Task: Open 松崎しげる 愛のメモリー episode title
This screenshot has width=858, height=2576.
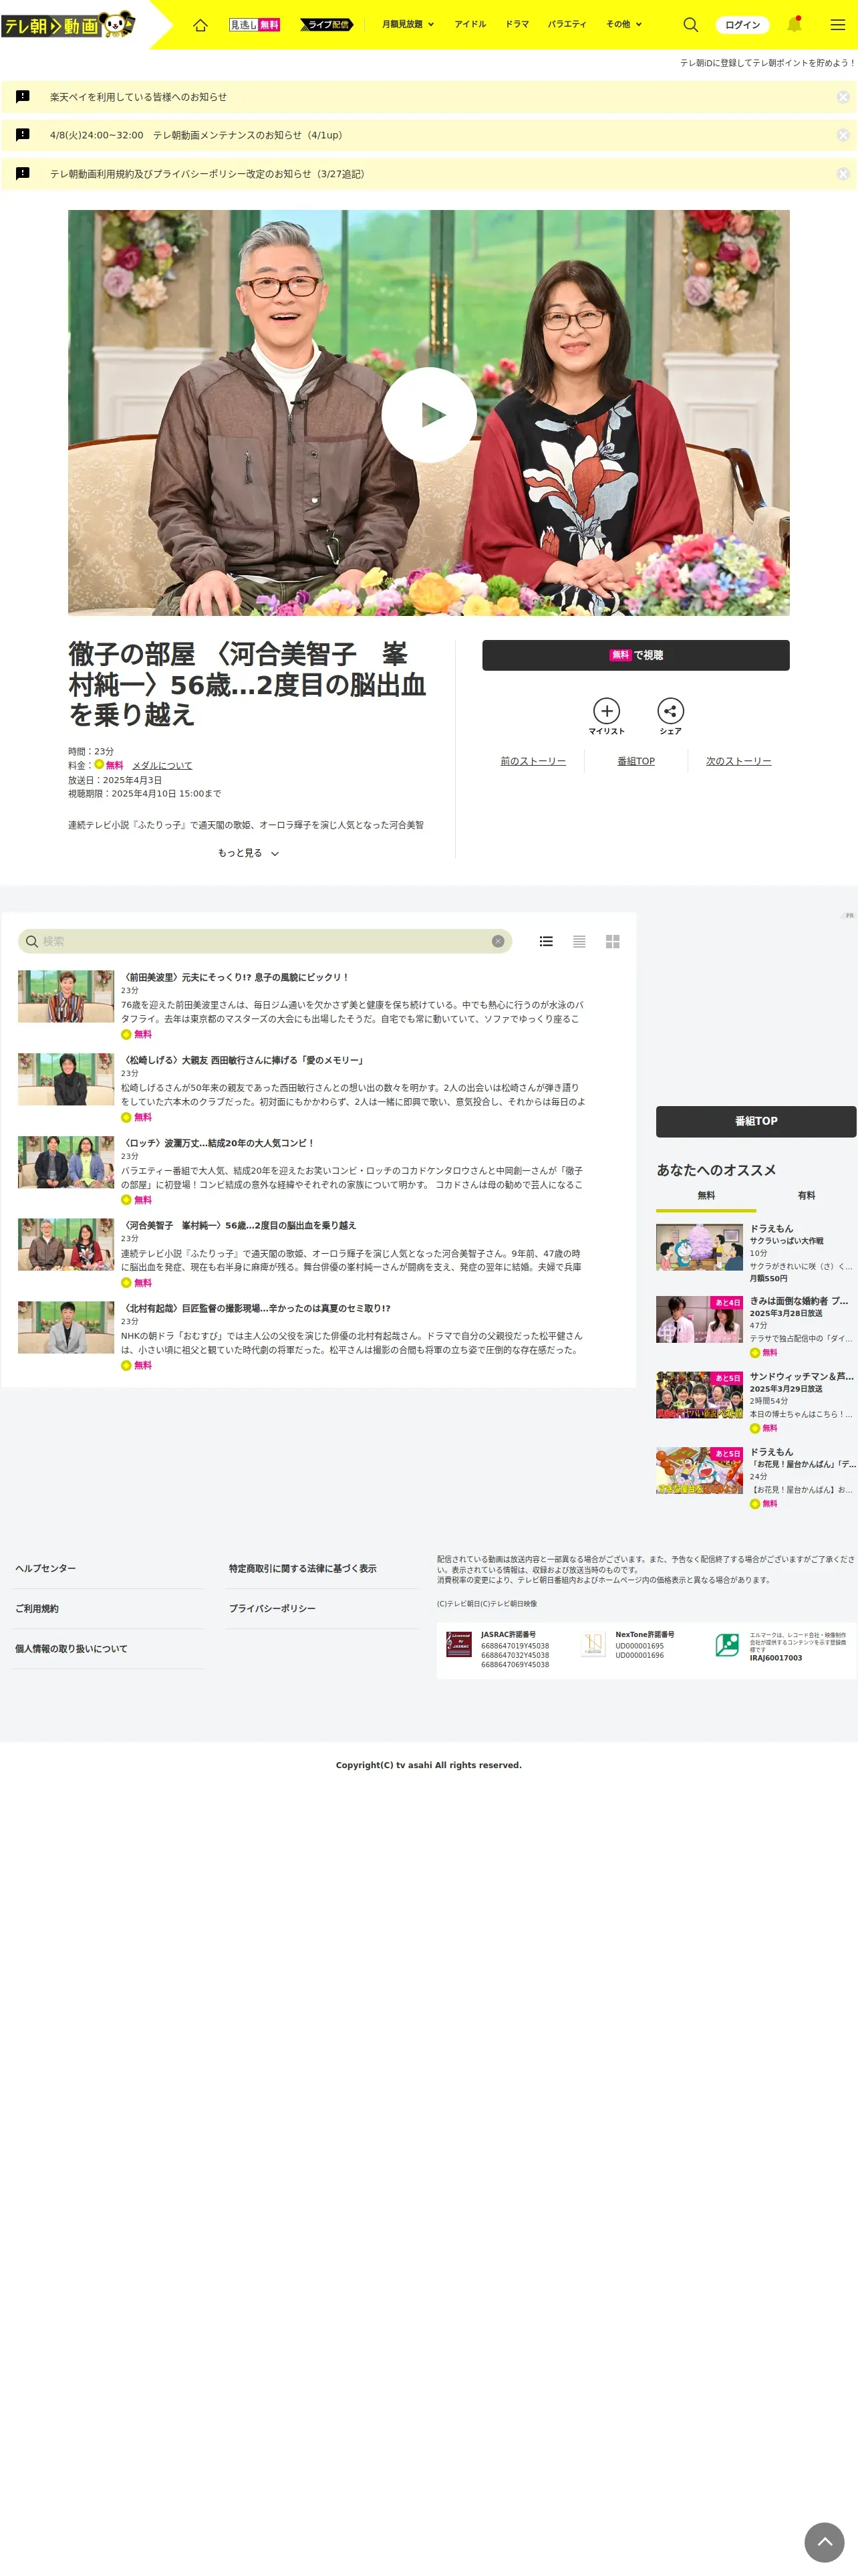Action: (x=244, y=1060)
